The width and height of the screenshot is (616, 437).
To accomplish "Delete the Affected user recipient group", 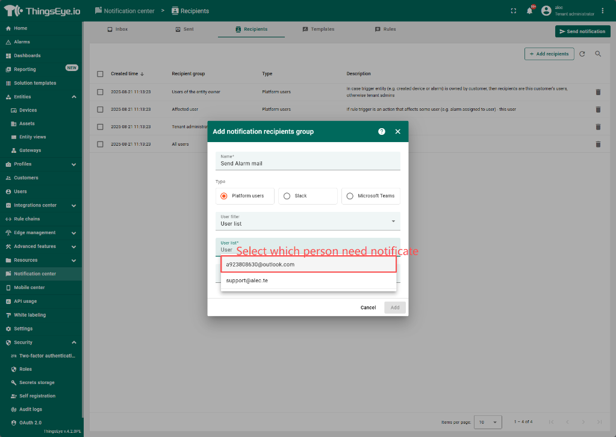I will click(598, 110).
